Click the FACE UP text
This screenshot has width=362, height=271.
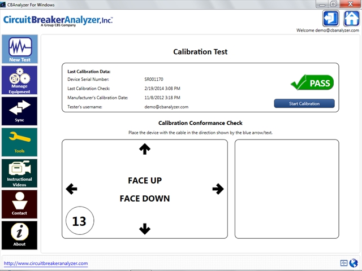click(145, 181)
